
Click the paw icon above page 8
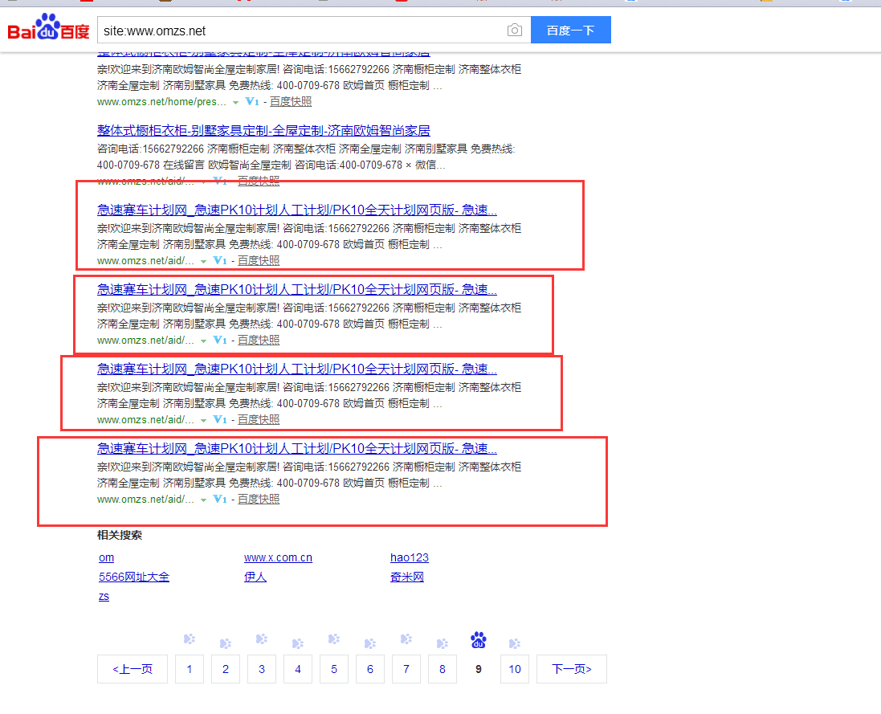tap(443, 643)
